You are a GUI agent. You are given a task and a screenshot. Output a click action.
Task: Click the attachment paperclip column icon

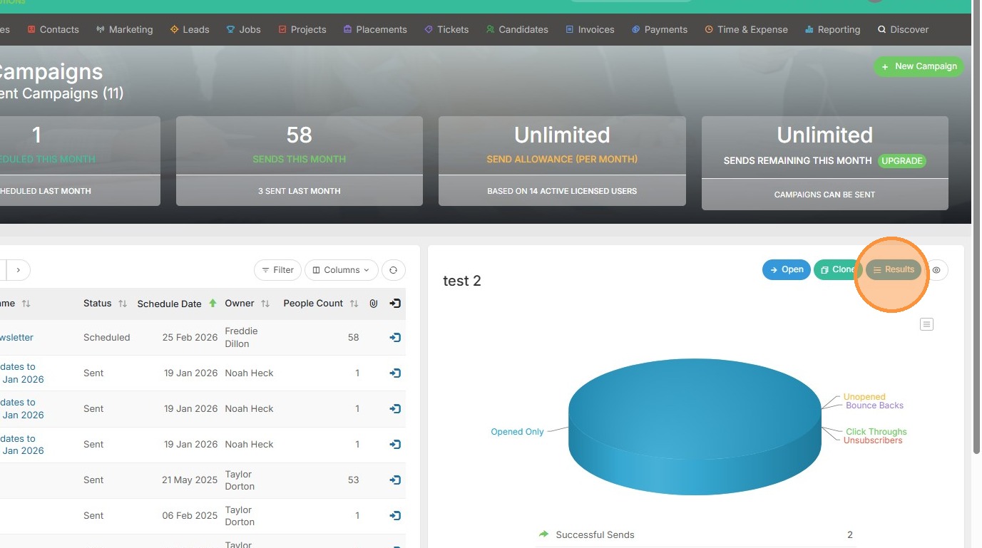373,304
